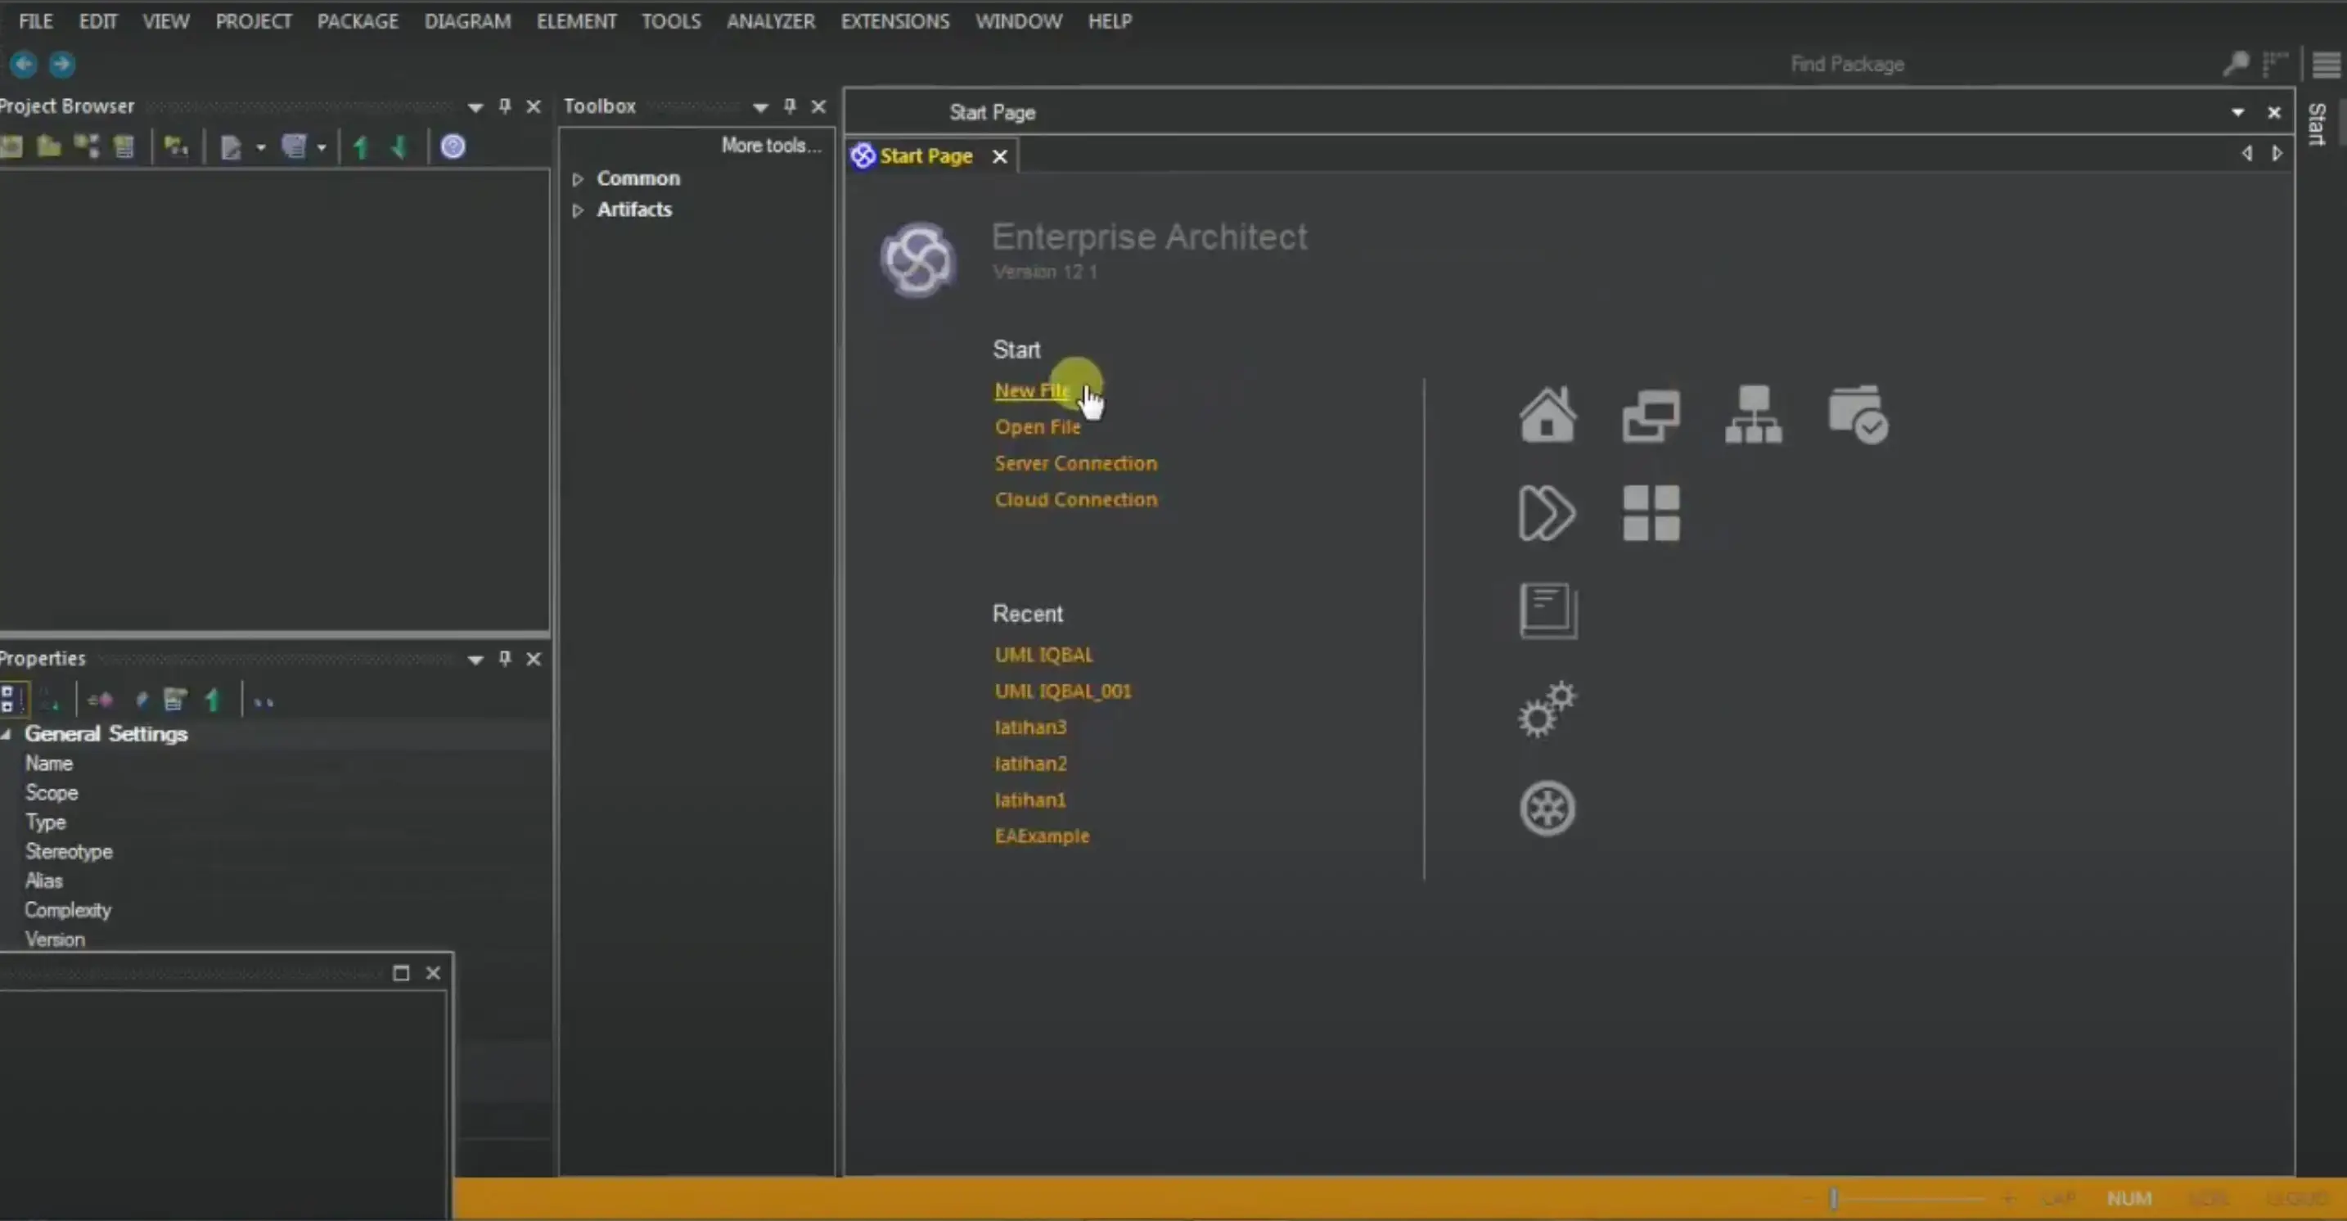Click the green move down arrow in Project Browser
The width and height of the screenshot is (2347, 1221).
pyautogui.click(x=399, y=146)
